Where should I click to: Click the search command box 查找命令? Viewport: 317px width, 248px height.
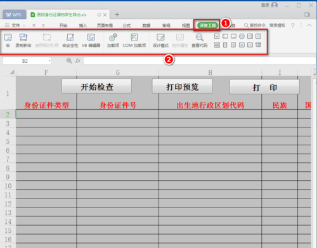[x=265, y=25]
